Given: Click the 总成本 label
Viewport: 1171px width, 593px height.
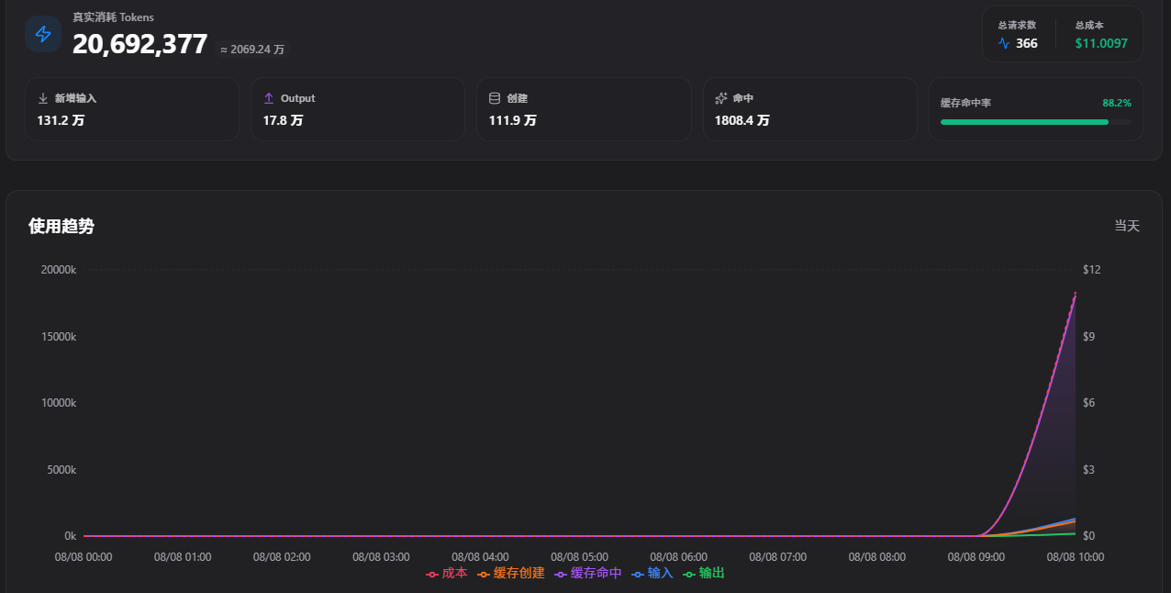Looking at the screenshot, I should [1089, 25].
